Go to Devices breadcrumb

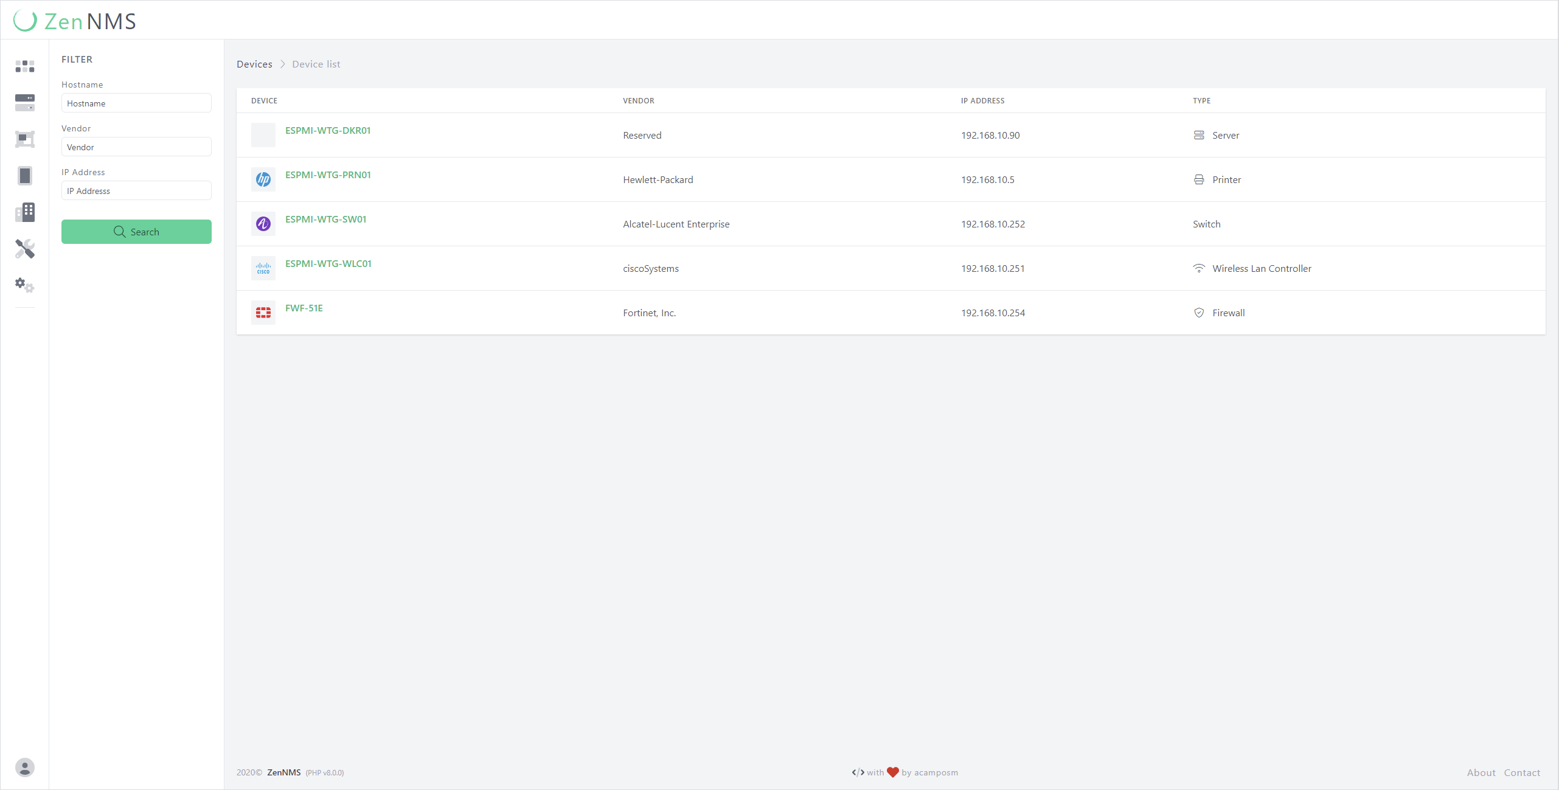[254, 64]
